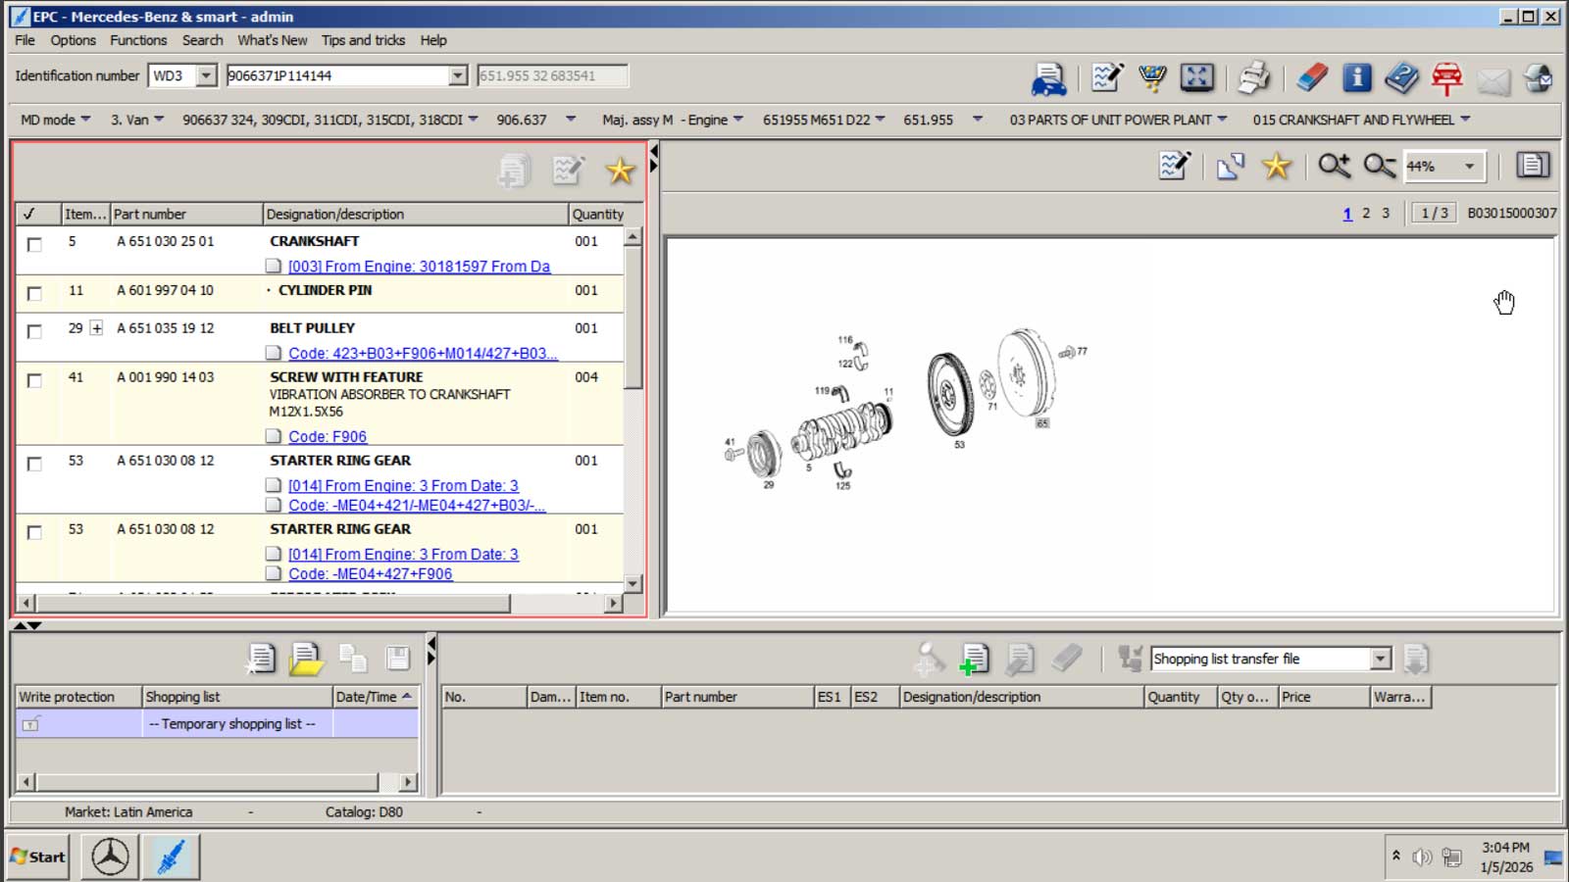
Task: Click the shopping cart icon
Action: coord(1152,78)
